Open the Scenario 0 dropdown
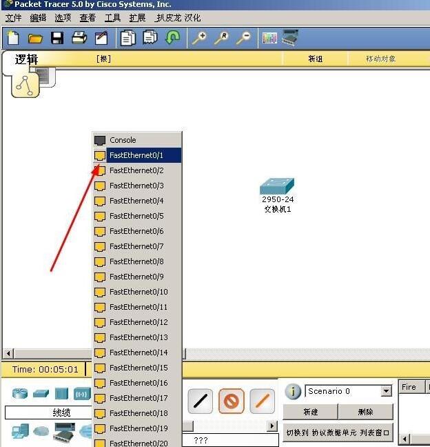The image size is (430, 447). [387, 391]
